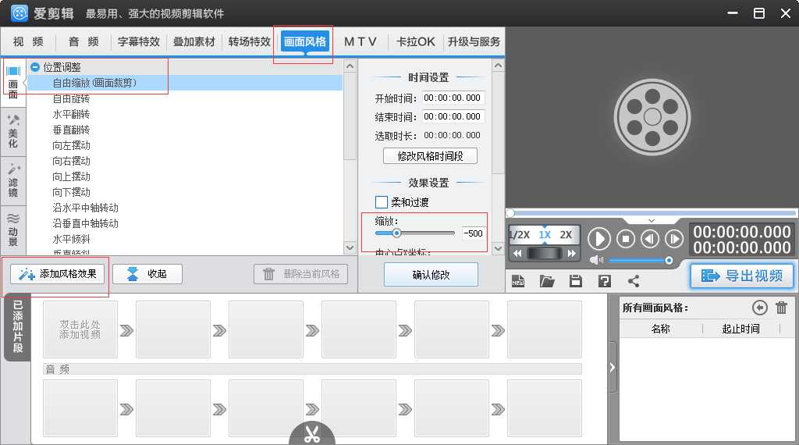Screen dimensions: 799x445
Task: Open the 字幕特效 tab
Action: point(139,41)
